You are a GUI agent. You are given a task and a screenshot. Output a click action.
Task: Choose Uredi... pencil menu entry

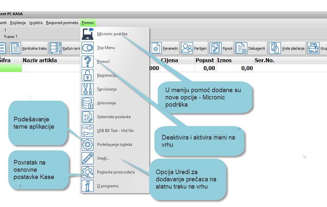[103, 158]
